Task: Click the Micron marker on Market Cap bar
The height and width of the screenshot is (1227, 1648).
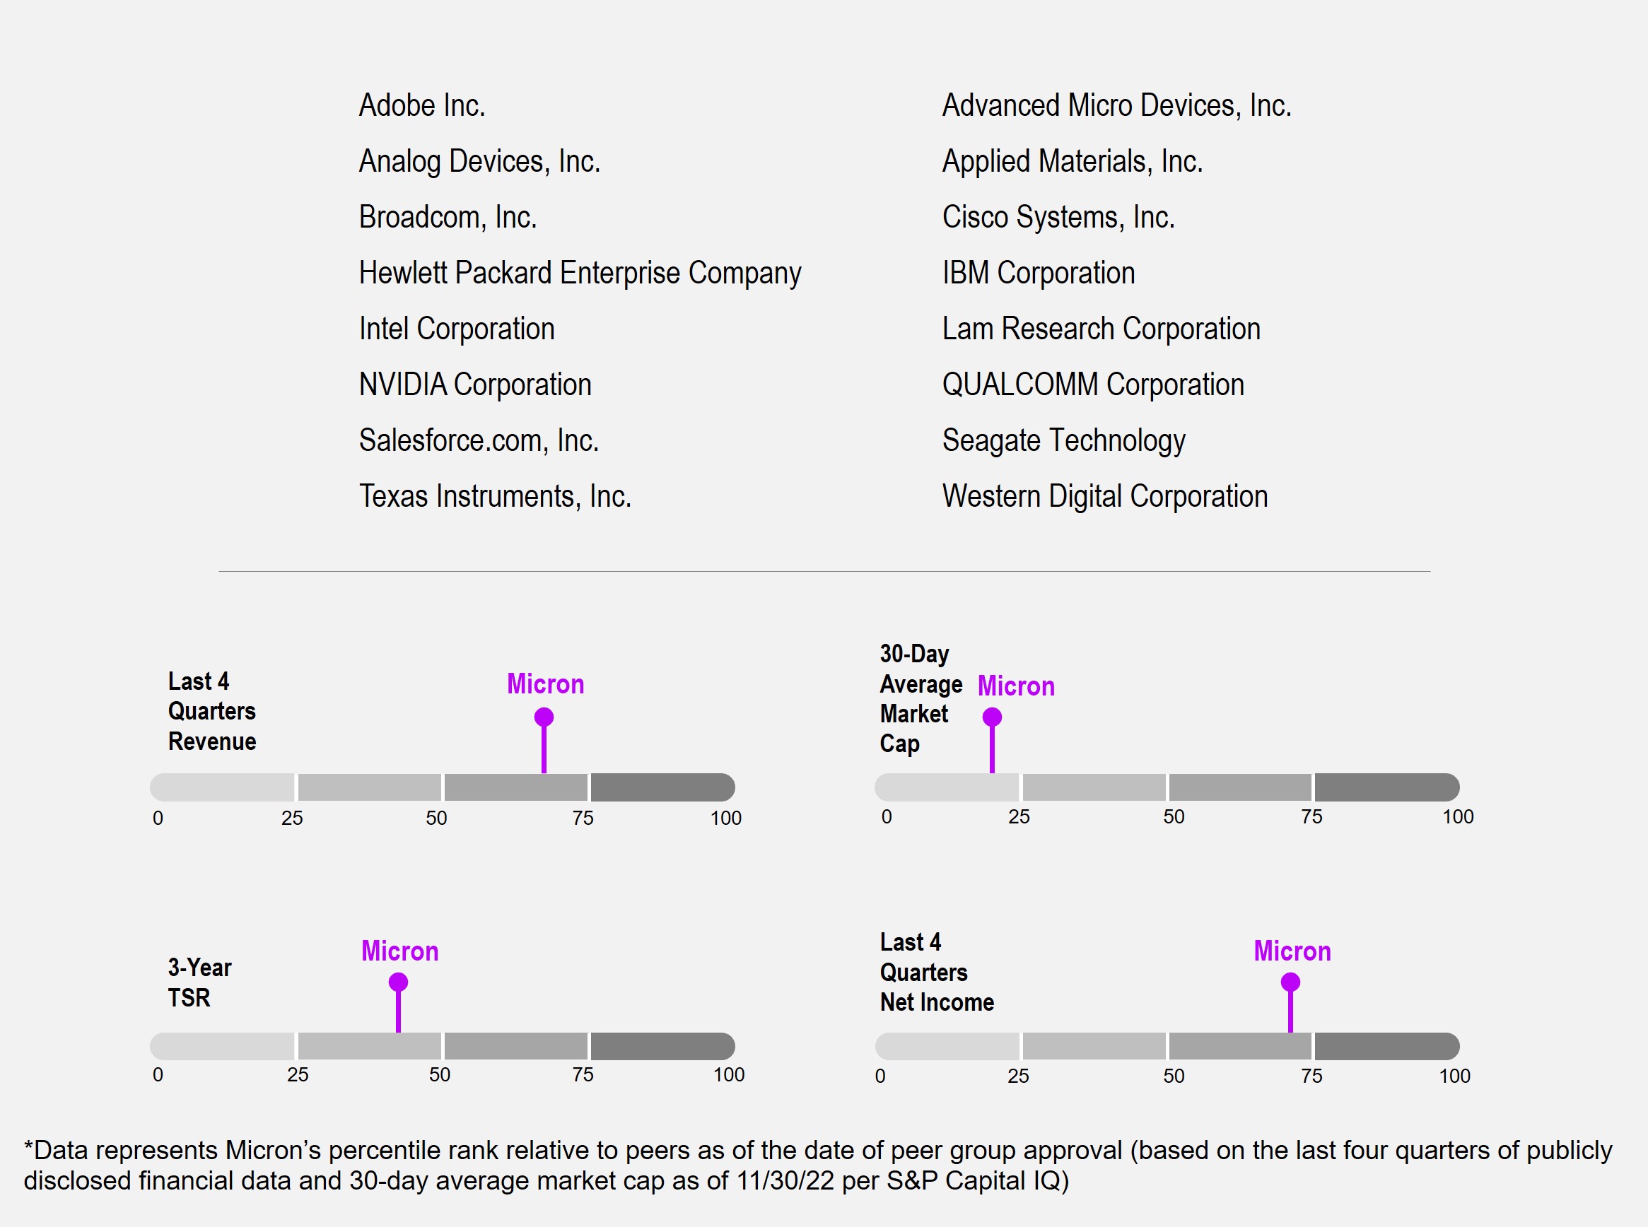Action: click(x=992, y=717)
